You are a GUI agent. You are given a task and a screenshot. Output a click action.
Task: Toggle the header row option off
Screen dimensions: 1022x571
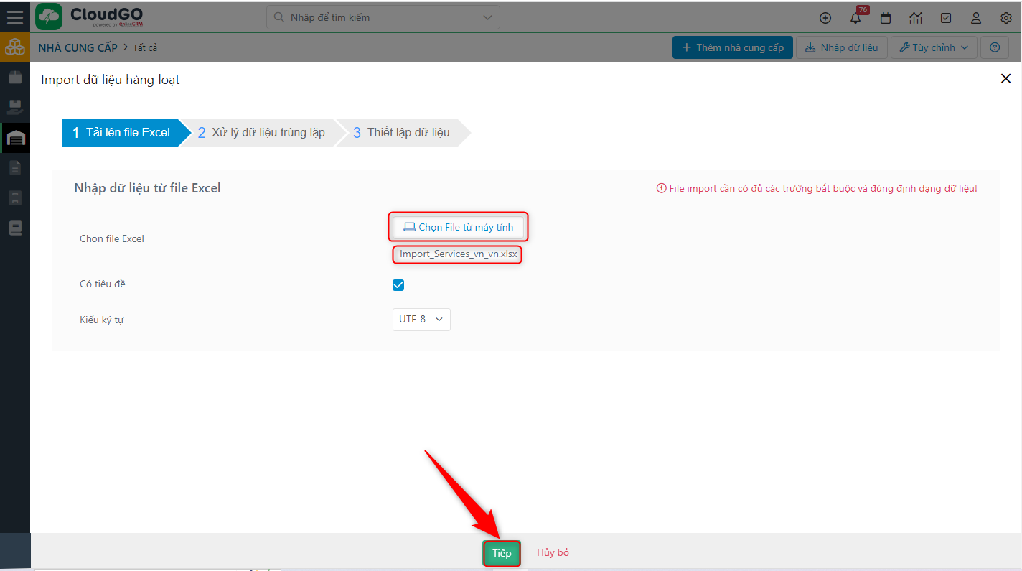(398, 284)
